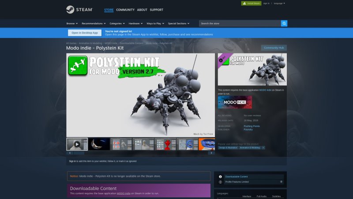Click All Games breadcrumb
The image size is (353, 199).
click(x=71, y=43)
